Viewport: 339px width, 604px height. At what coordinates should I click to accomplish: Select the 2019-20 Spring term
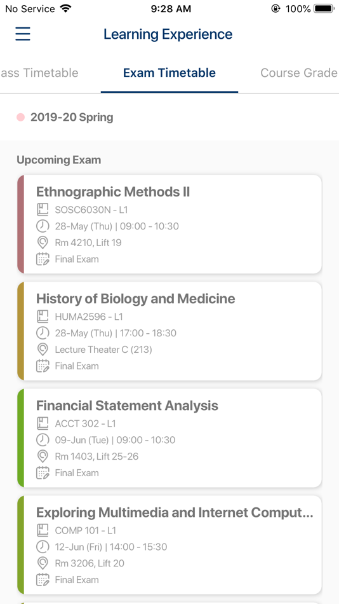pos(72,117)
